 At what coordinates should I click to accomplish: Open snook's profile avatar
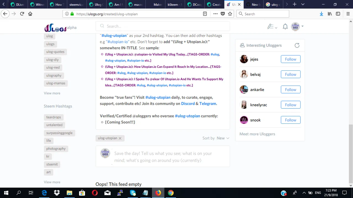coord(244,120)
